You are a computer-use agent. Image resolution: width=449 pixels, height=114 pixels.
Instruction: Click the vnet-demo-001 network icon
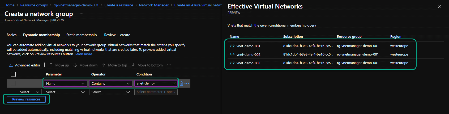click(x=232, y=46)
